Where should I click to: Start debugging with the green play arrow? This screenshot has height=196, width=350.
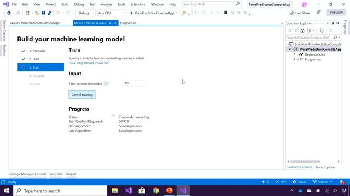tap(132, 13)
